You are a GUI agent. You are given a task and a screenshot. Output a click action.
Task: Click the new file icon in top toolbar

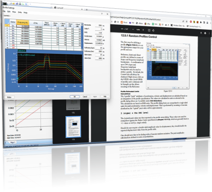(10, 3)
